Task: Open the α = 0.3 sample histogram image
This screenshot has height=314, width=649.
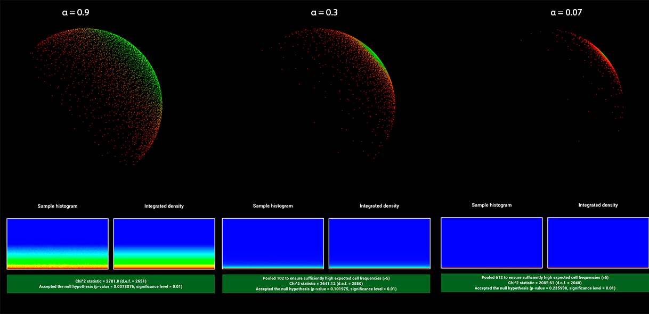Action: (x=273, y=244)
